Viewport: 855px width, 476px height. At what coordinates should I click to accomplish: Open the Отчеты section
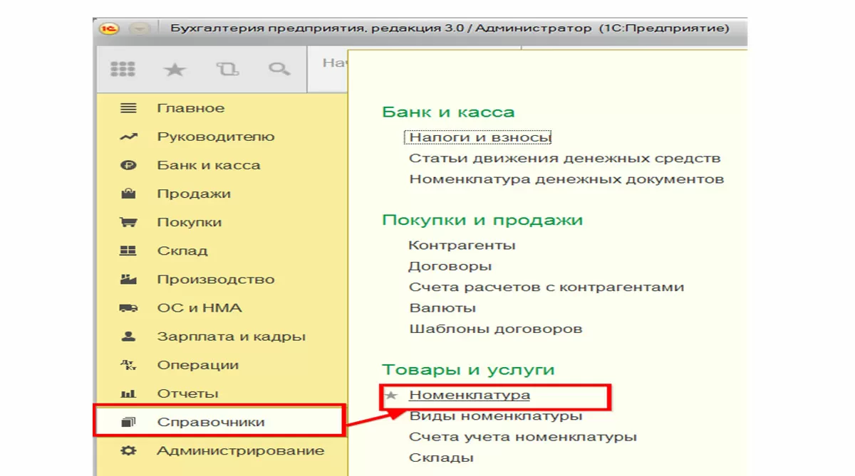[x=188, y=393]
